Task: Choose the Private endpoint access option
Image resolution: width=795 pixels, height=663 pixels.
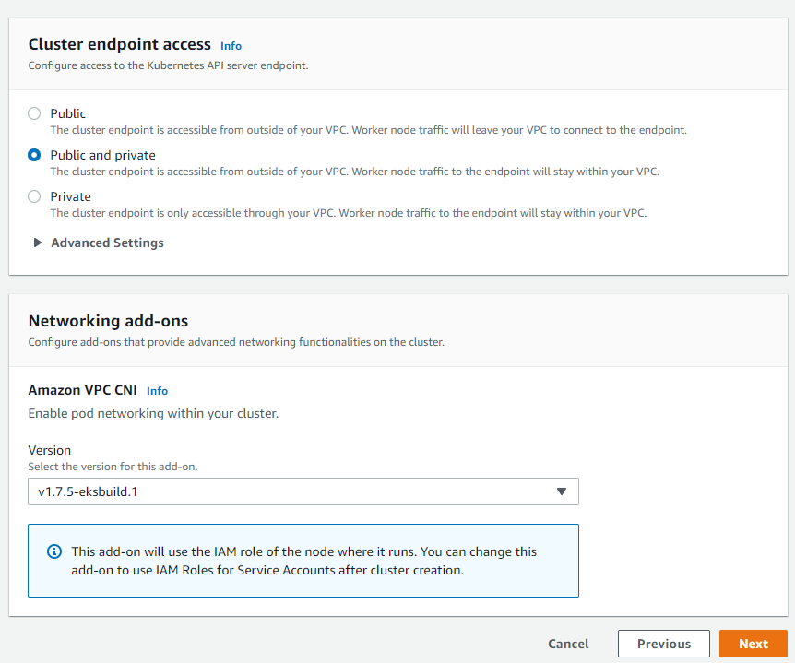Action: (34, 196)
